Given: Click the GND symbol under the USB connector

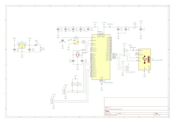Looking at the screenshot, I should 145,75.
